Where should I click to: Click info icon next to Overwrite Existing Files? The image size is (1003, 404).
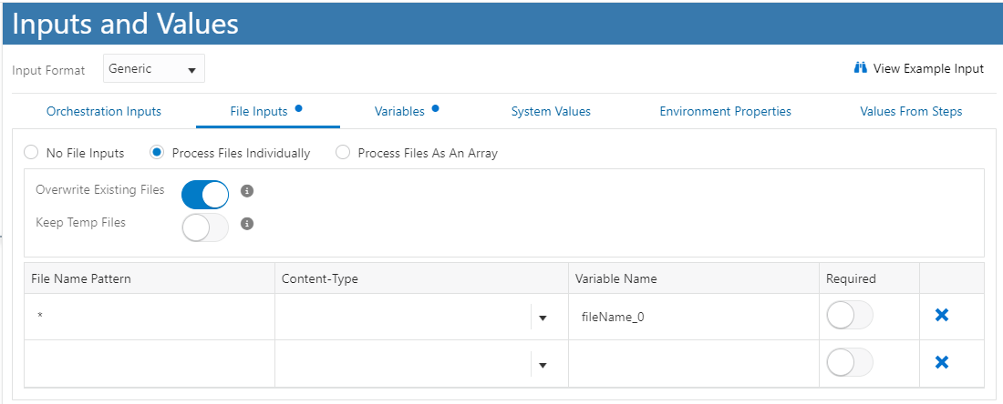[246, 191]
